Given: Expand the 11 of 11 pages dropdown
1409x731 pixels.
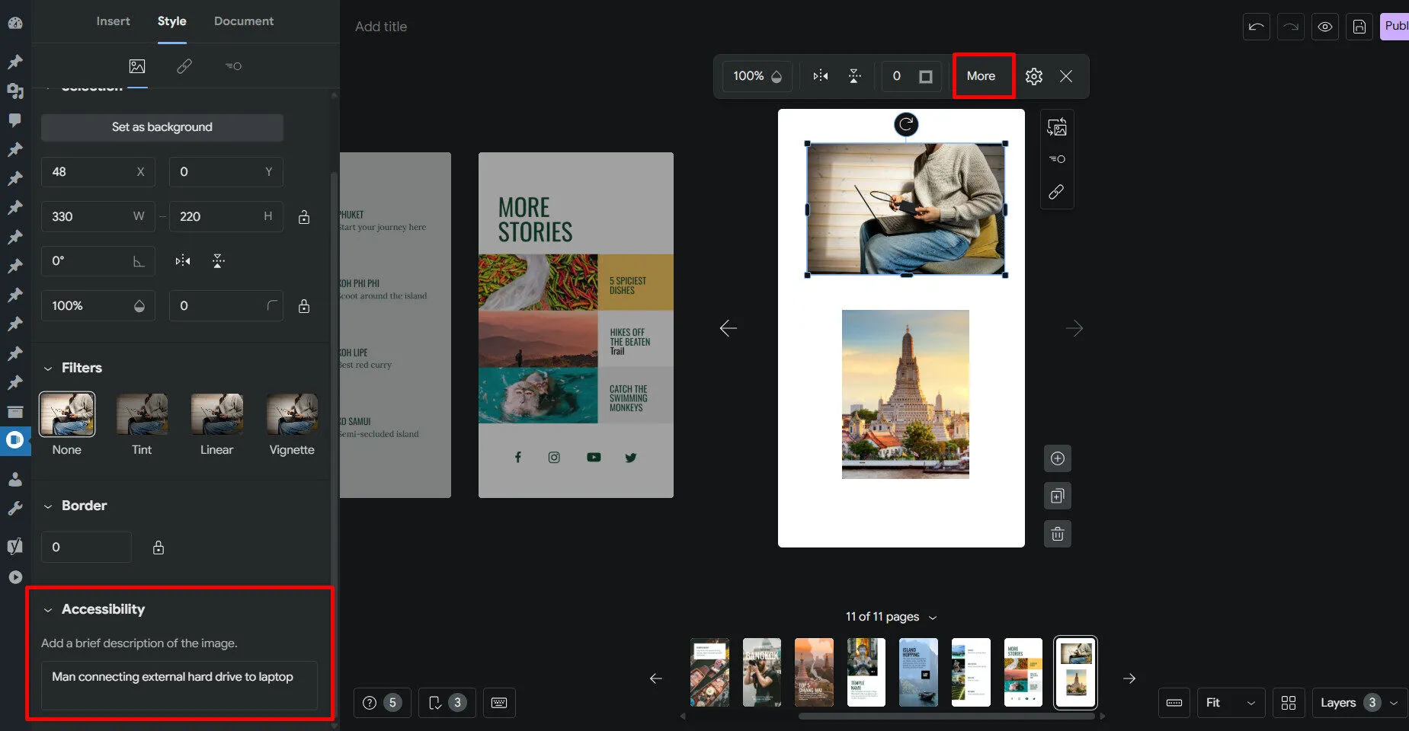Looking at the screenshot, I should point(933,618).
